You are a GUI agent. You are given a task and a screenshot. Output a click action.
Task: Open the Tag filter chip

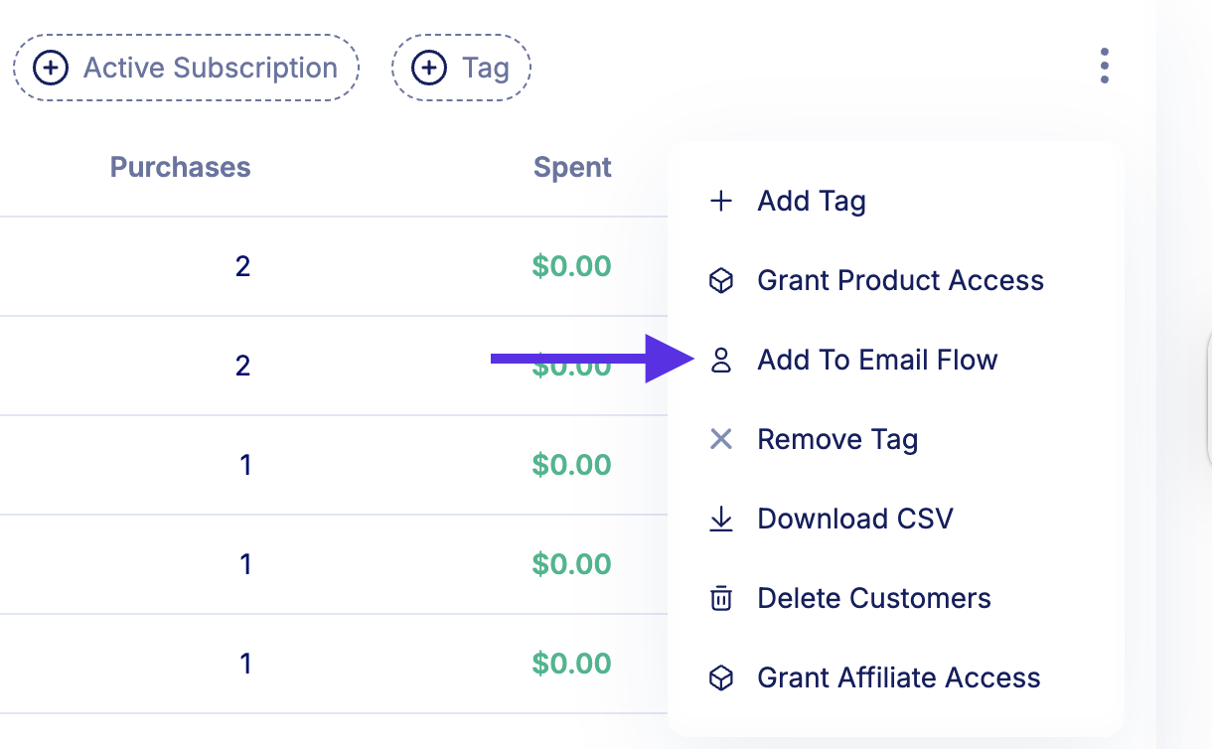click(x=485, y=69)
